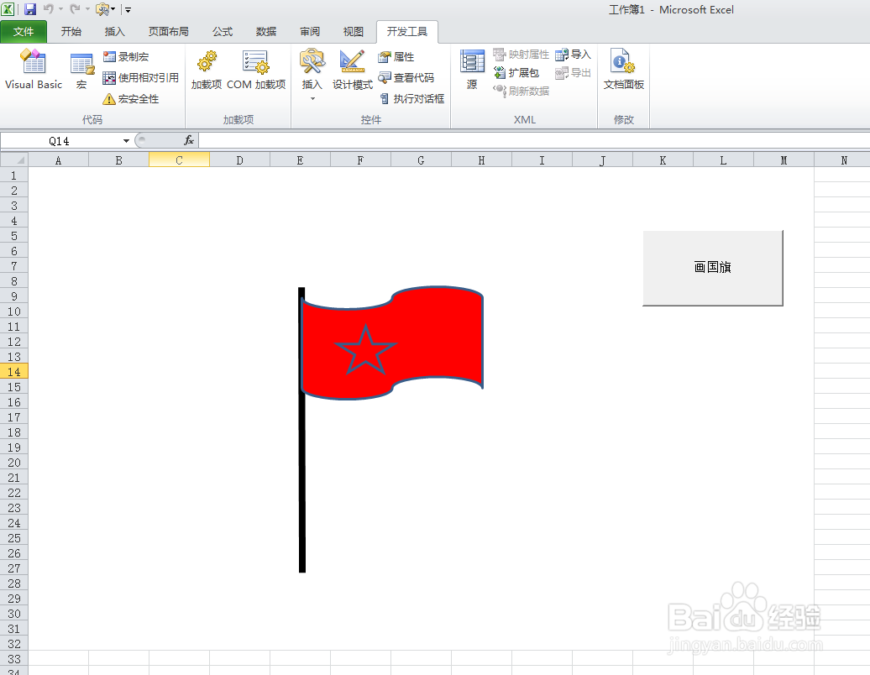This screenshot has width=870, height=675.
Task: Switch to the Page Layout (页面布局) tab
Action: pos(168,32)
